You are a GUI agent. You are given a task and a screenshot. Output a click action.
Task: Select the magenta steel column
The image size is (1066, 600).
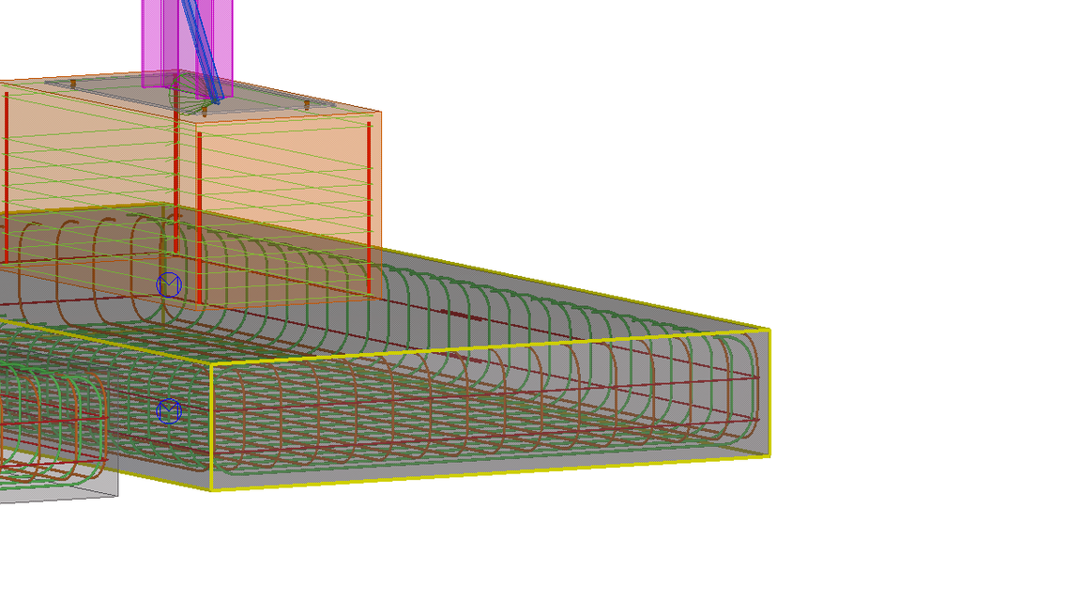154,38
